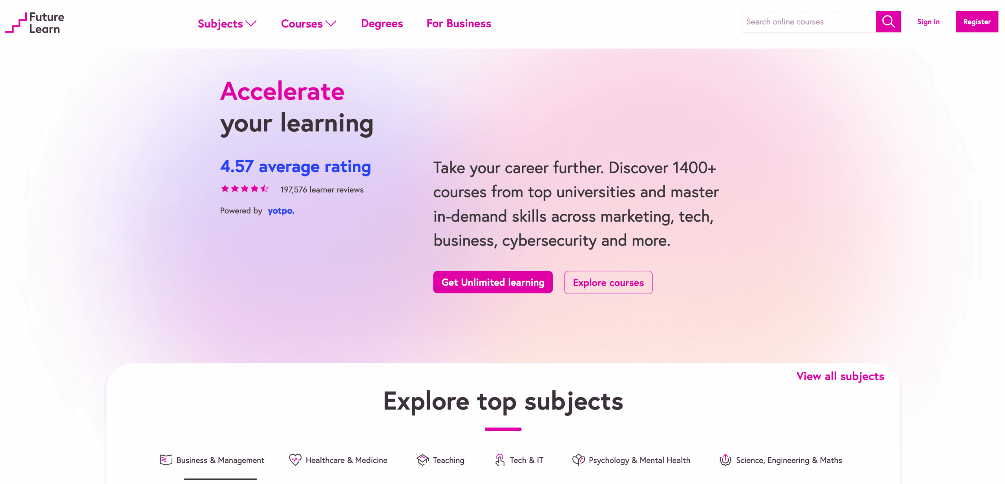The image size is (1005, 484).
Task: Click the Get Unlimited learning button
Action: point(492,282)
